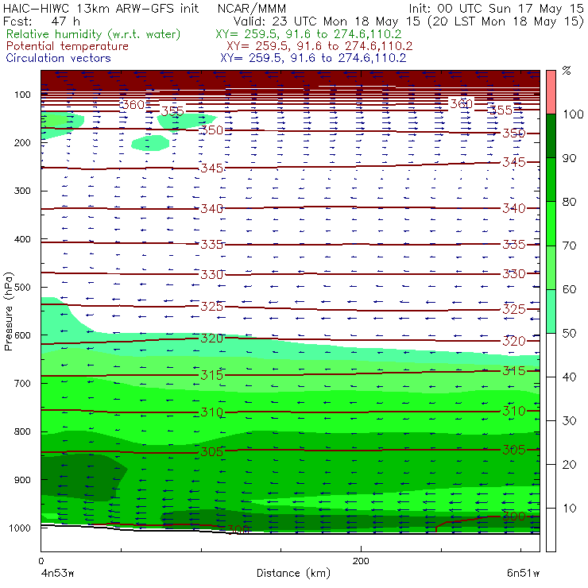Click the 'NCAR/MMM' header text
588x588 pixels.
pos(252,9)
